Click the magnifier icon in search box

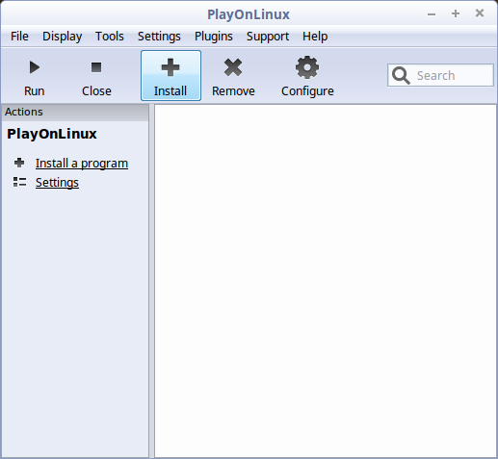pyautogui.click(x=401, y=75)
